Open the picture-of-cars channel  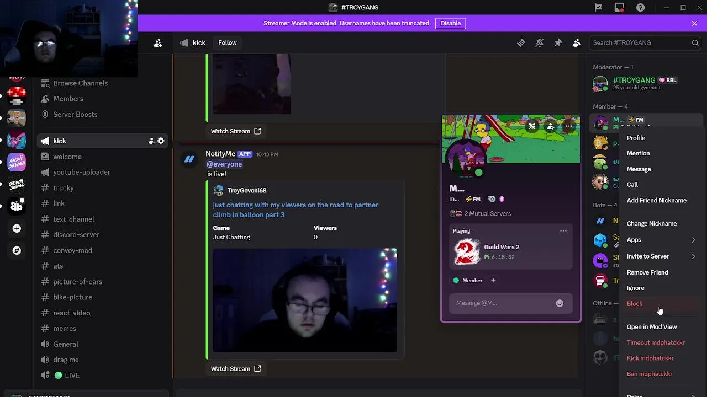[x=77, y=282]
